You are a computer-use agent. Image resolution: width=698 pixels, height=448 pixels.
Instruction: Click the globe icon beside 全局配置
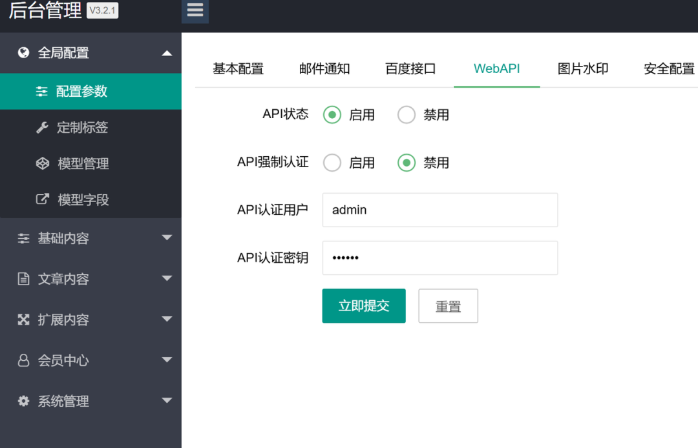[x=24, y=53]
